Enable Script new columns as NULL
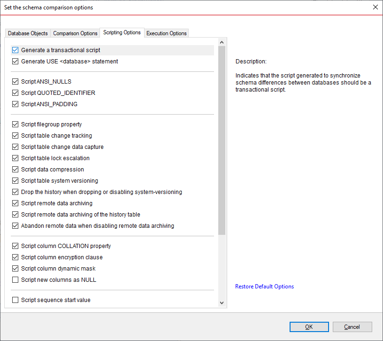Screen dimensions: 383x341 click(x=15, y=280)
